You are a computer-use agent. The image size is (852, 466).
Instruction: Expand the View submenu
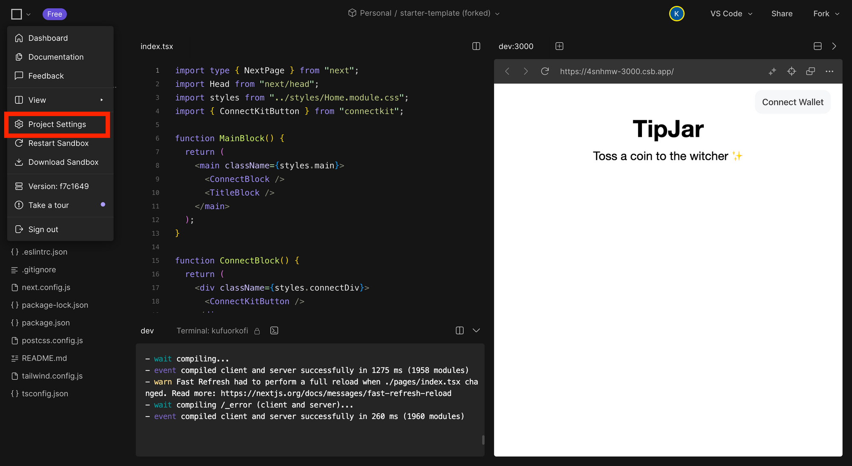60,100
